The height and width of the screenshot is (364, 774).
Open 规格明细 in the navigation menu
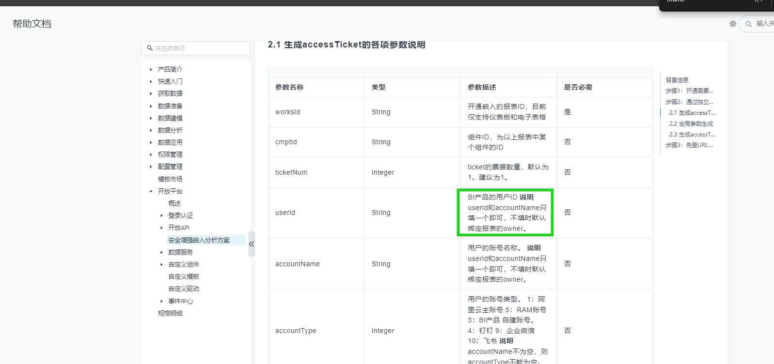point(170,314)
